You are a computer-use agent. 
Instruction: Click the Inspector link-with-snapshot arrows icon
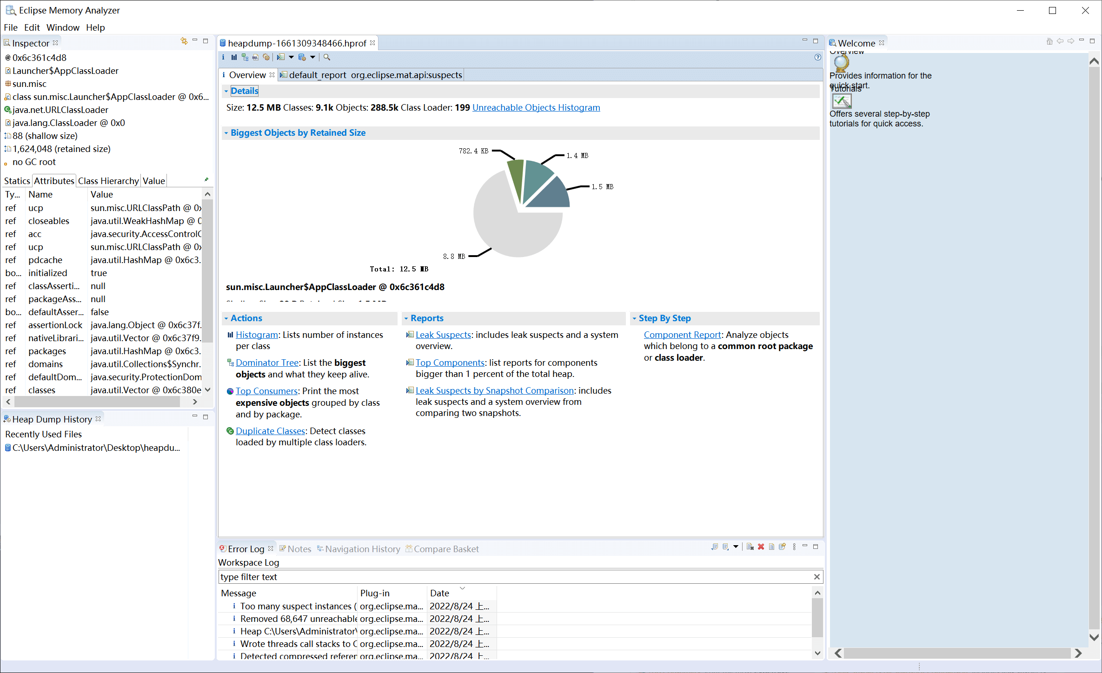[x=184, y=41]
